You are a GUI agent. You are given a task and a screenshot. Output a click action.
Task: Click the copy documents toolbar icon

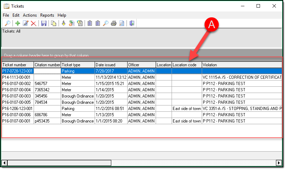click(54, 23)
